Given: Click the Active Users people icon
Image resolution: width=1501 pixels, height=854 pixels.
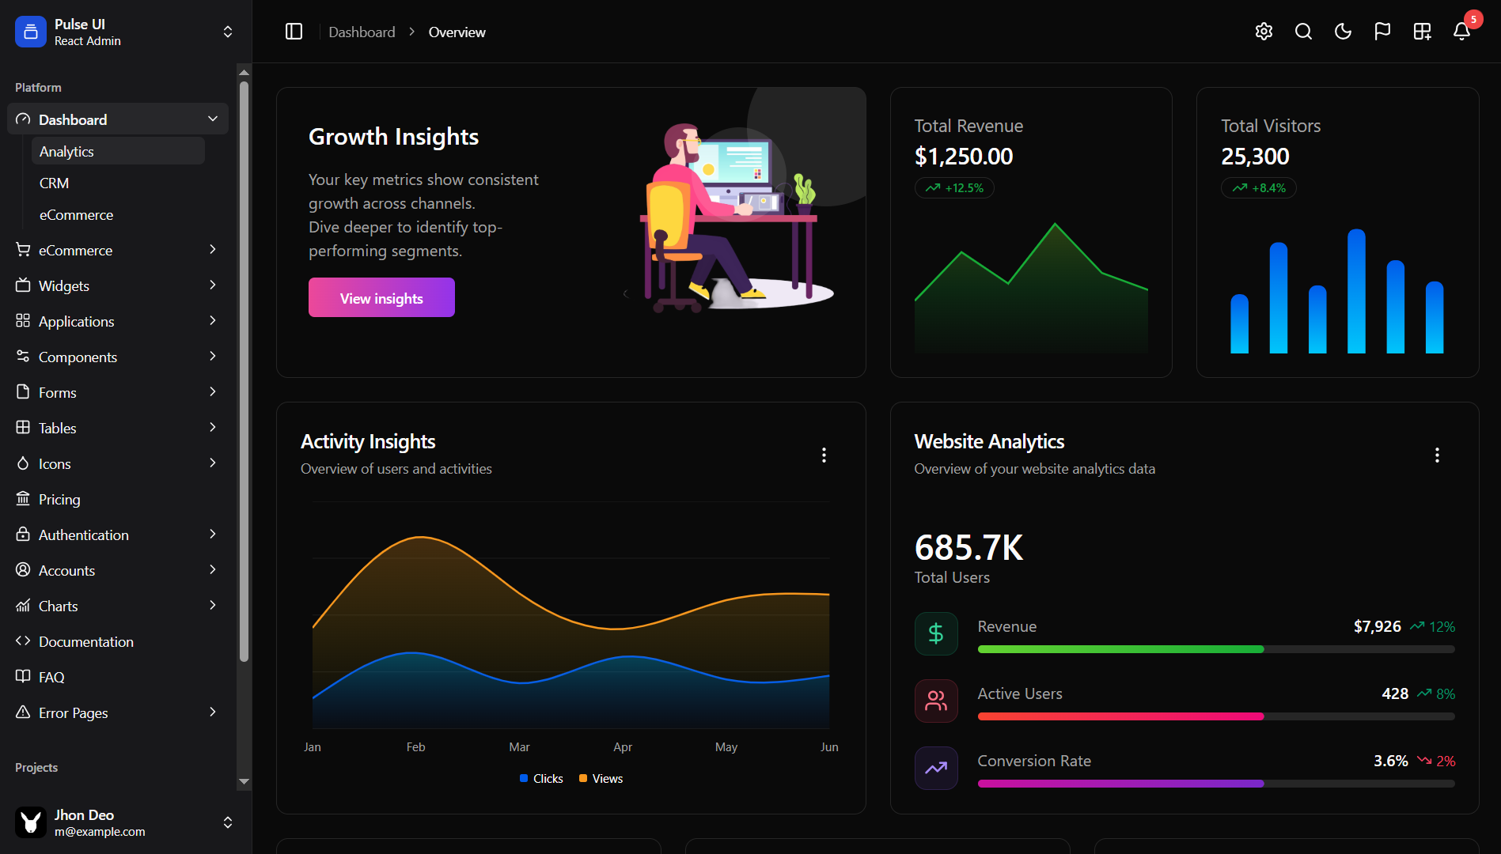Looking at the screenshot, I should pyautogui.click(x=936, y=701).
